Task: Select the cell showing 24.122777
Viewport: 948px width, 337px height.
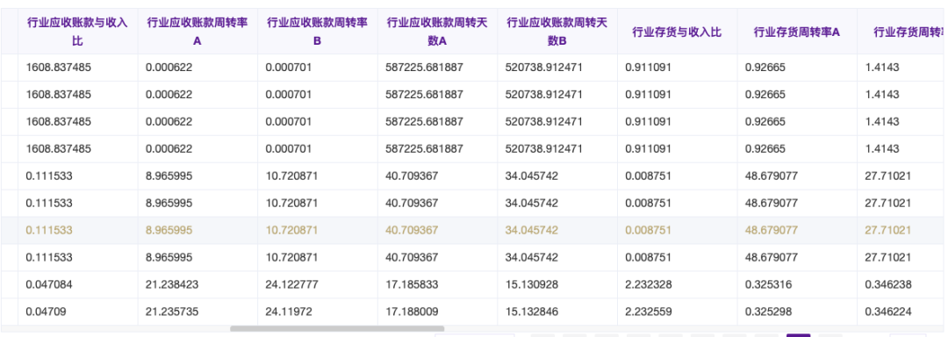Action: tap(318, 284)
